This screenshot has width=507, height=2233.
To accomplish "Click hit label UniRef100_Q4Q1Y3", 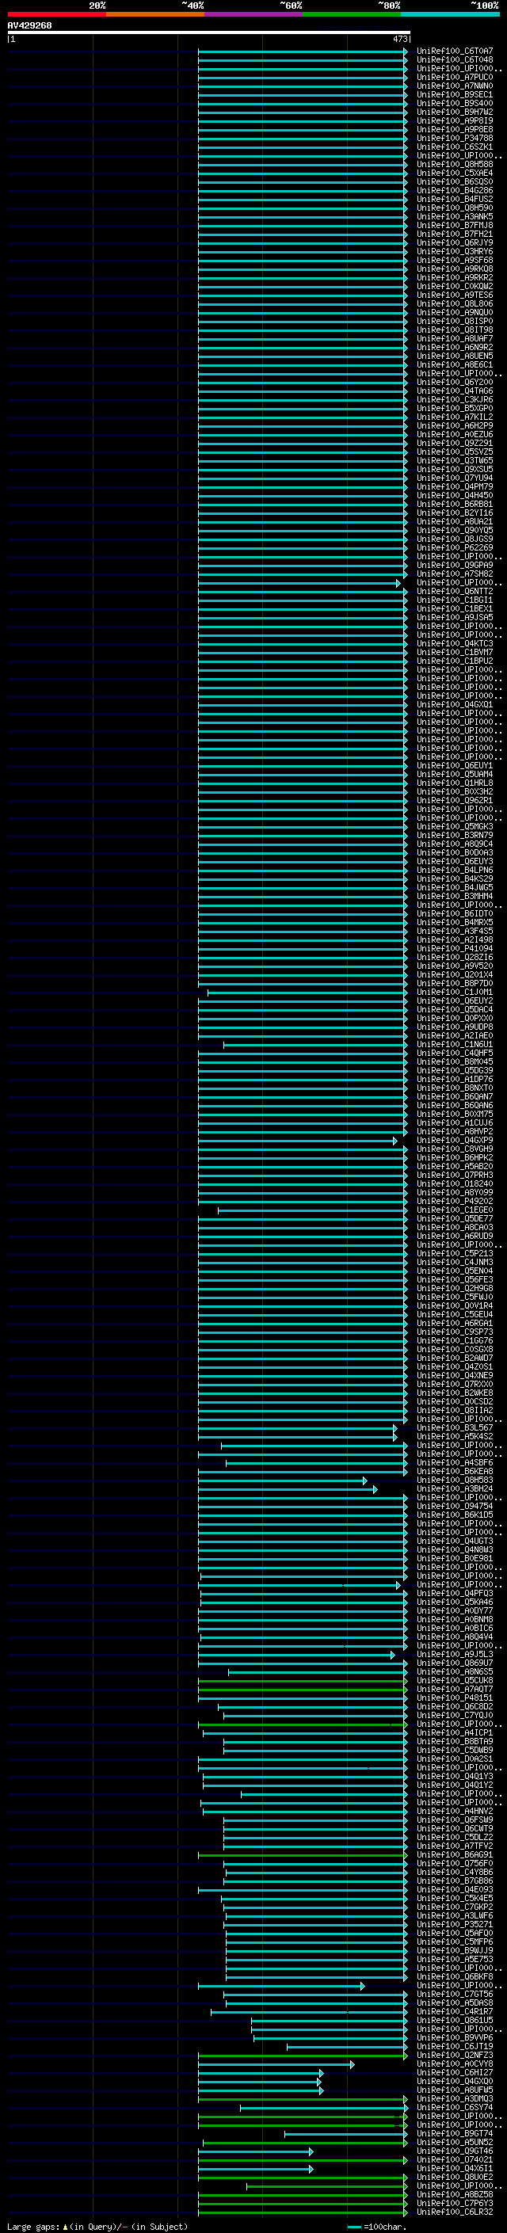I will click(454, 1776).
